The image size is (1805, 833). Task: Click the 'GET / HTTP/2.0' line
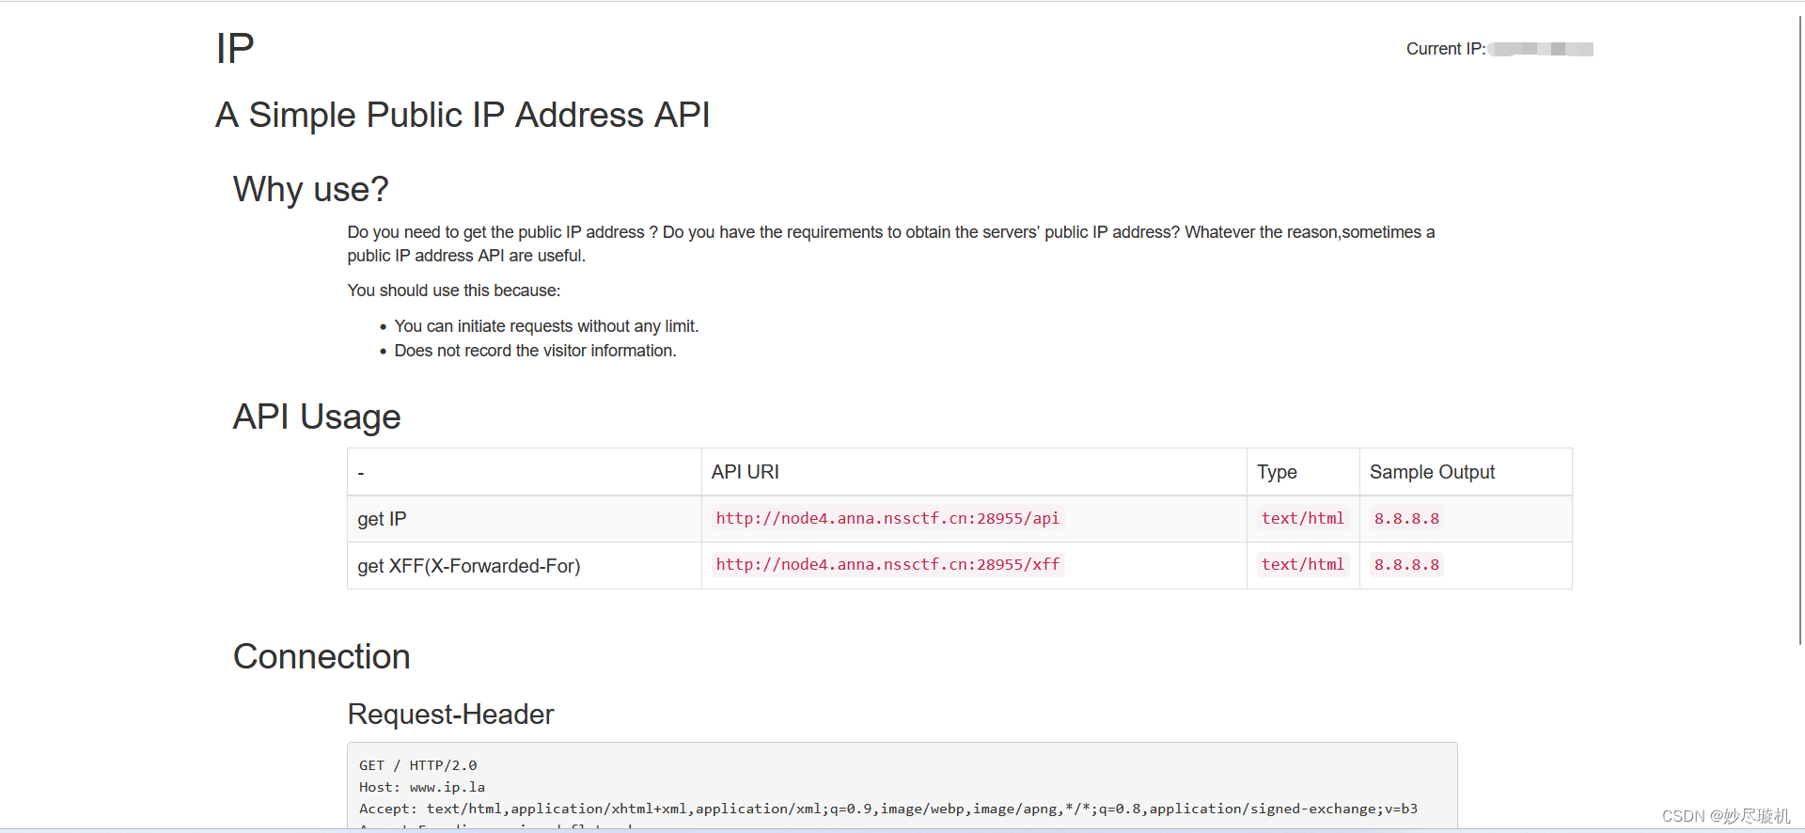tap(417, 765)
